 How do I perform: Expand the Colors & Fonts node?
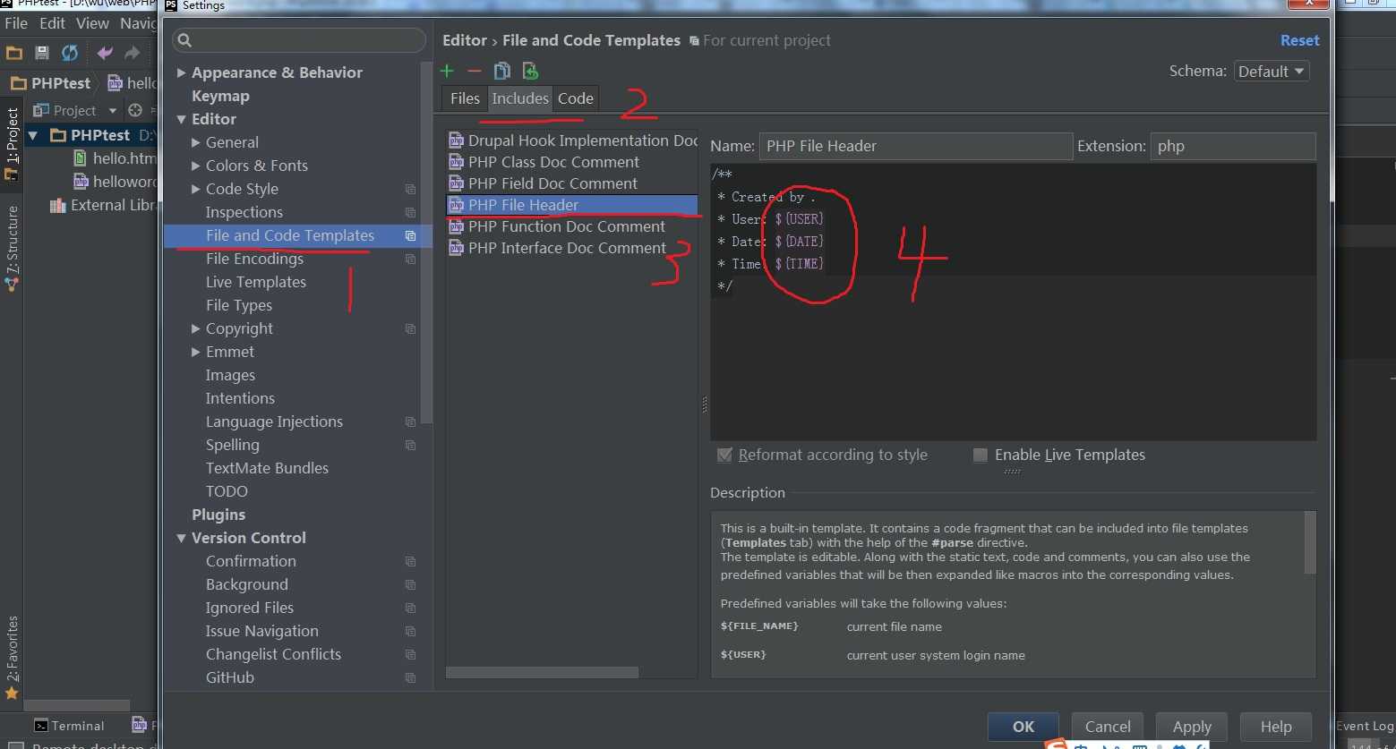(195, 166)
